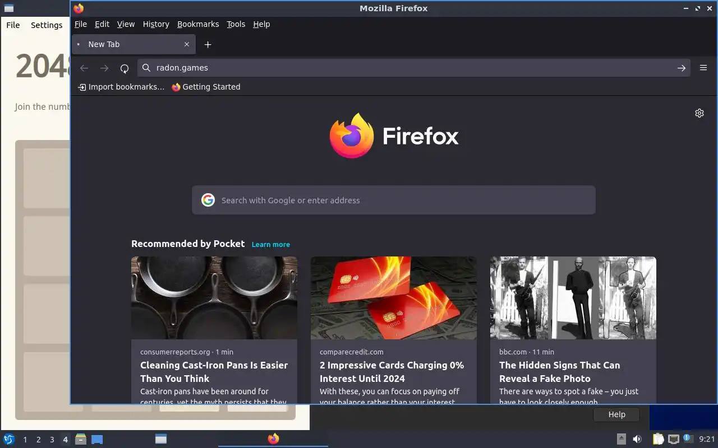Click the Go arrow in the address bar
Viewport: 718px width, 448px height.
pos(682,68)
